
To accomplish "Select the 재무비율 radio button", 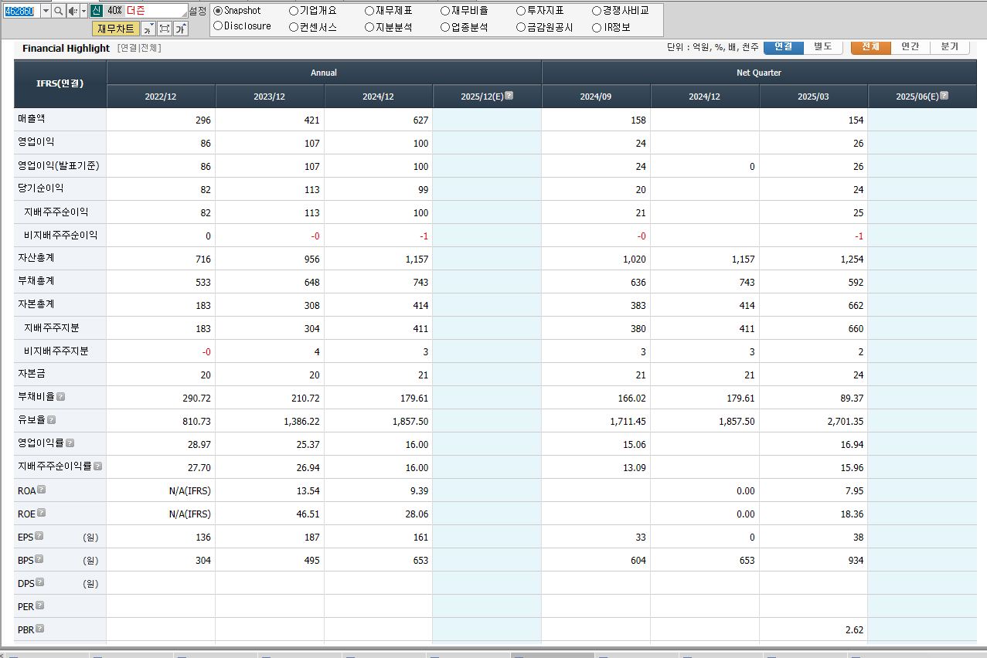I will (445, 11).
